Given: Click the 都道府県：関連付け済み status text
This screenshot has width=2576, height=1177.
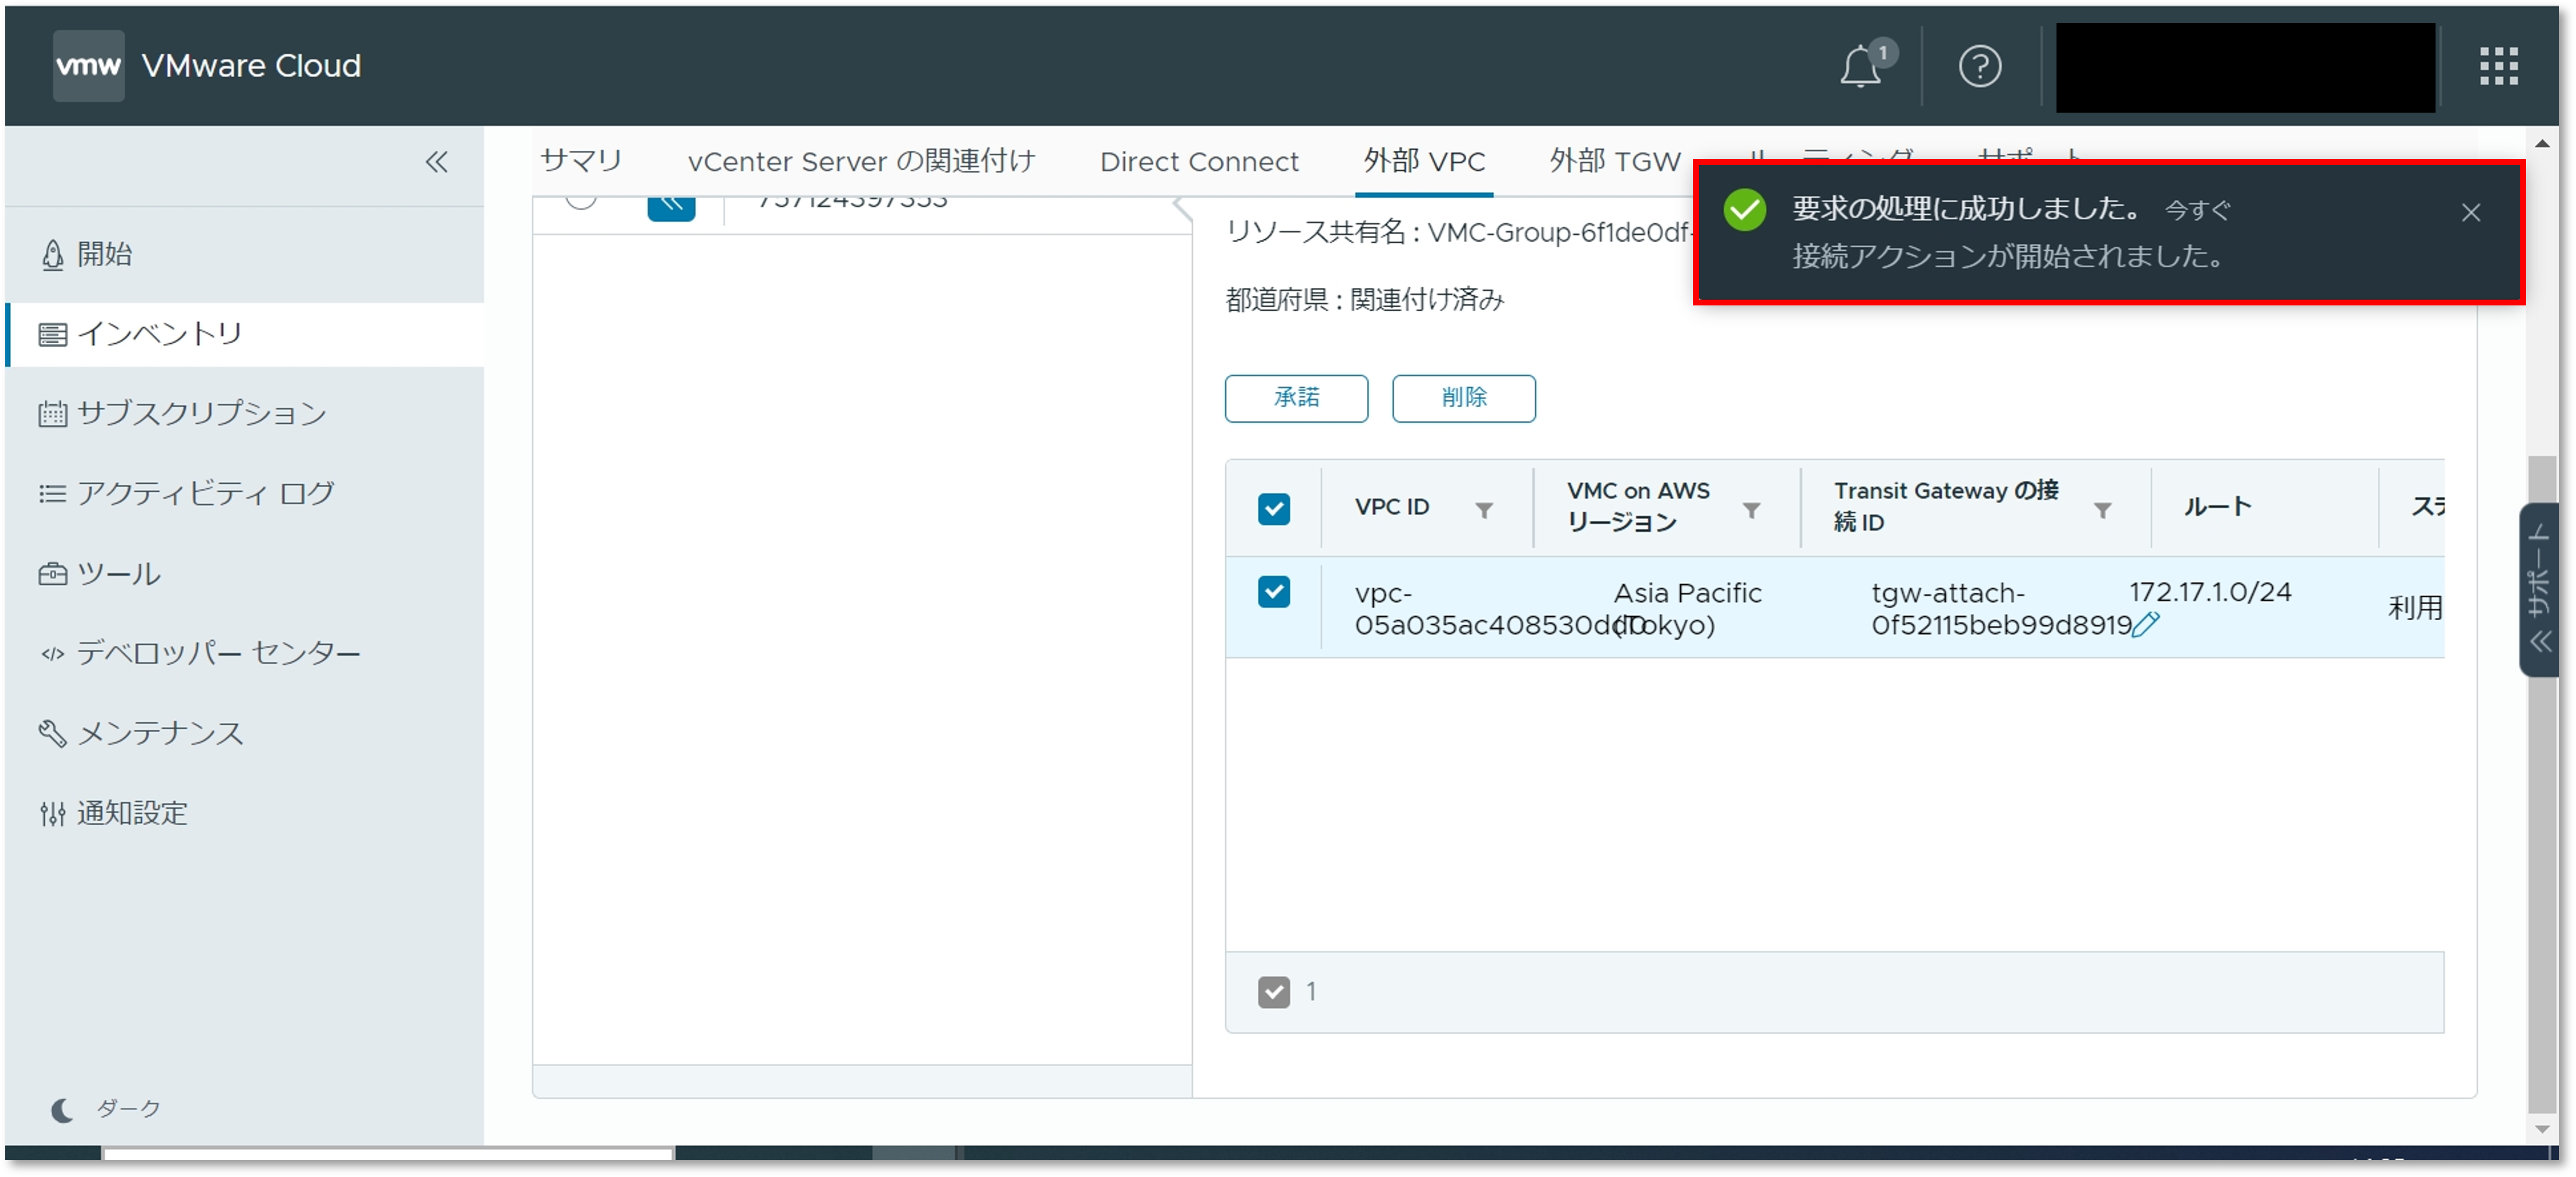Looking at the screenshot, I should click(1364, 299).
